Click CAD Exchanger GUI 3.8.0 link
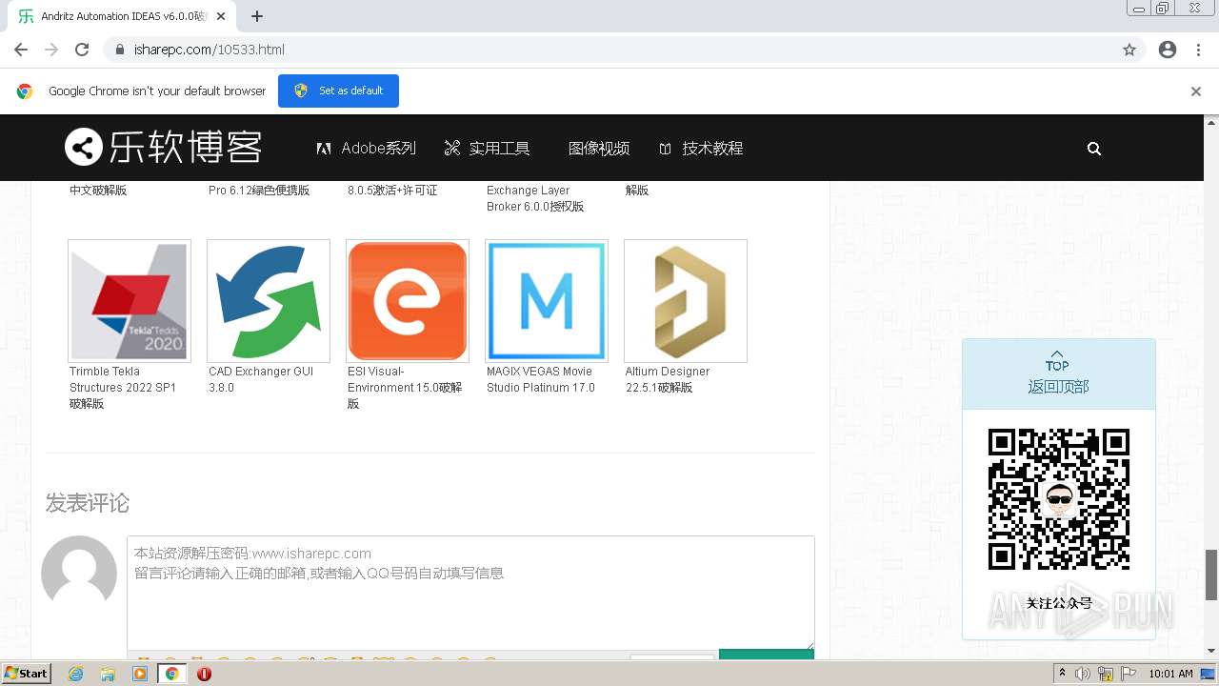The height and width of the screenshot is (686, 1219). tap(261, 379)
